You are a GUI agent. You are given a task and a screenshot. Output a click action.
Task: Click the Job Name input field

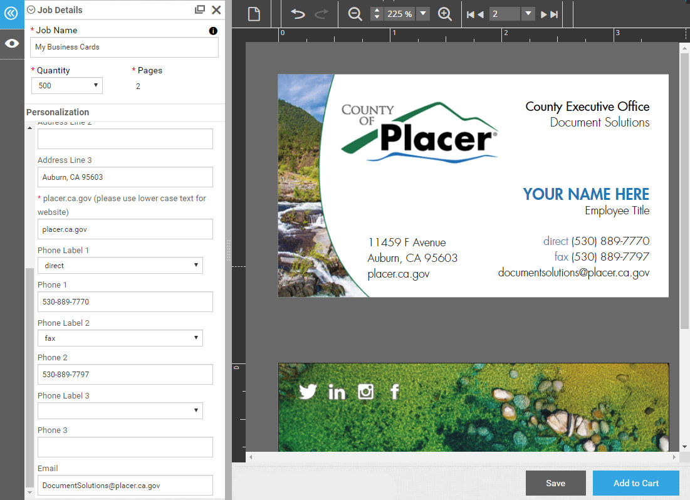click(124, 47)
